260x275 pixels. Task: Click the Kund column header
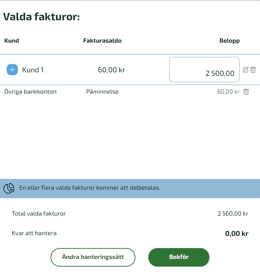[12, 41]
